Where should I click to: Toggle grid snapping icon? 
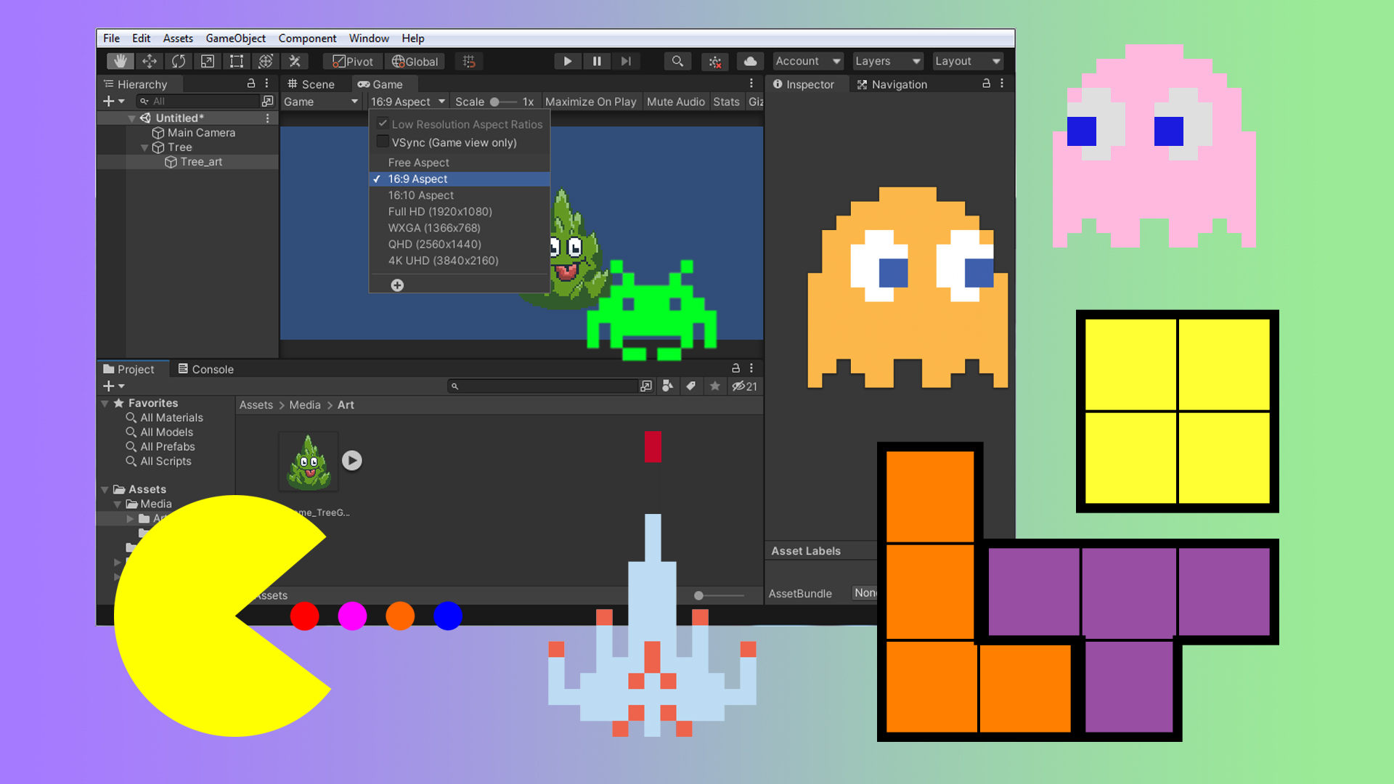(x=469, y=62)
